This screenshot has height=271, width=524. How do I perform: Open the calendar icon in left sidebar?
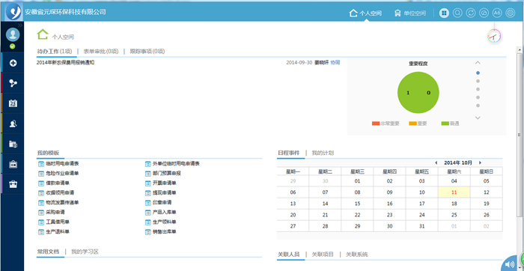[x=13, y=103]
